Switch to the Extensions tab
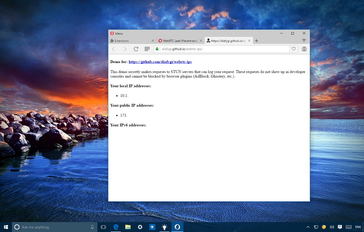This screenshot has width=364, height=232. click(130, 41)
